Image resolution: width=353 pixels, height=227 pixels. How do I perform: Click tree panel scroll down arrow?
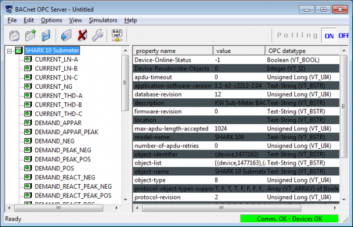pos(125,199)
